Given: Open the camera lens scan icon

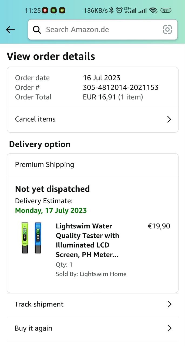Looking at the screenshot, I should (x=167, y=29).
